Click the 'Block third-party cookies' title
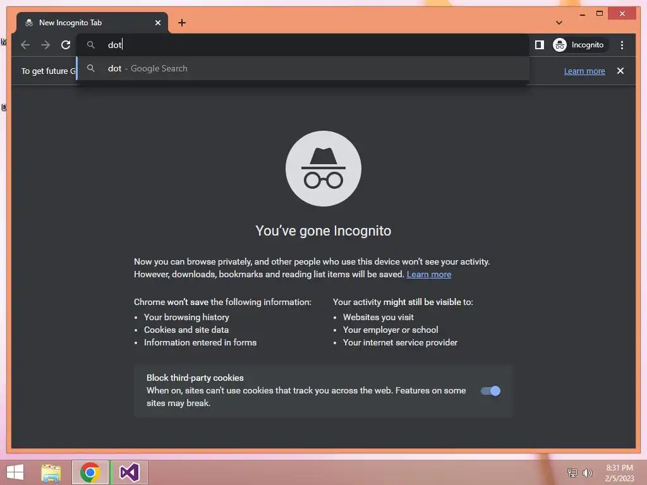This screenshot has width=647, height=485. coord(195,378)
